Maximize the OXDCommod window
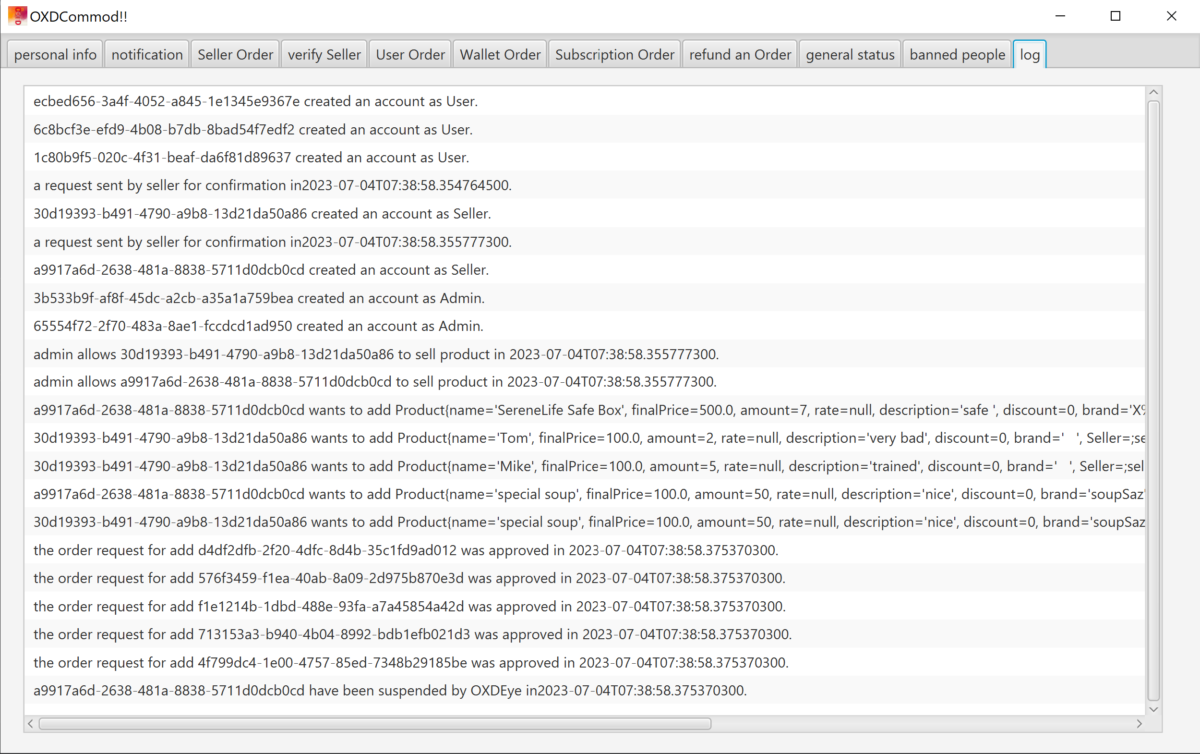The image size is (1200, 754). tap(1116, 16)
